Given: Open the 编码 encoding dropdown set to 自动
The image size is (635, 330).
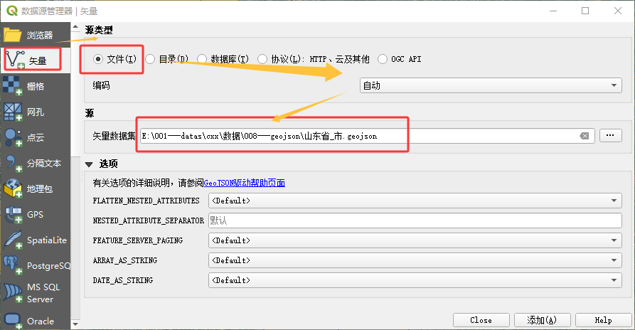Looking at the screenshot, I should point(491,85).
